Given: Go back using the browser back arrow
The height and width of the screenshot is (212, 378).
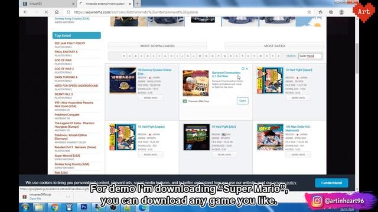Looking at the screenshot, I should coord(25,12).
